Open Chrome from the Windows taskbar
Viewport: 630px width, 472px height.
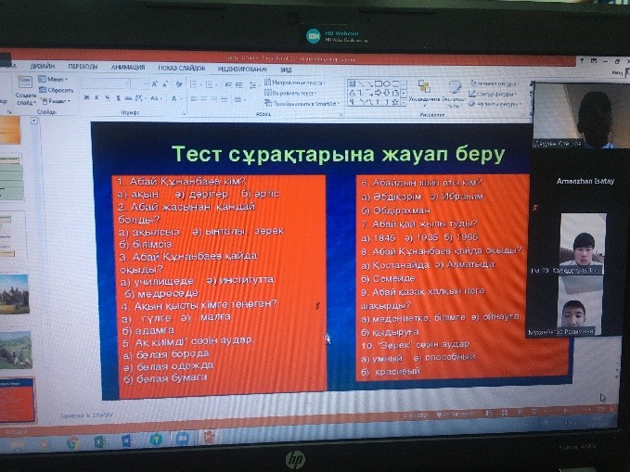point(72,441)
